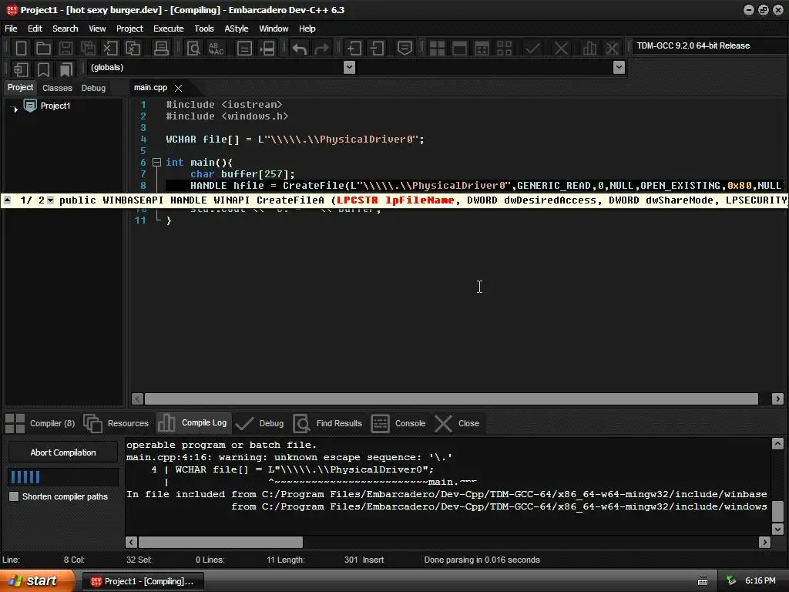Click the keyboard icon in system tray
Image resolution: width=789 pixels, height=592 pixels.
pos(703,581)
